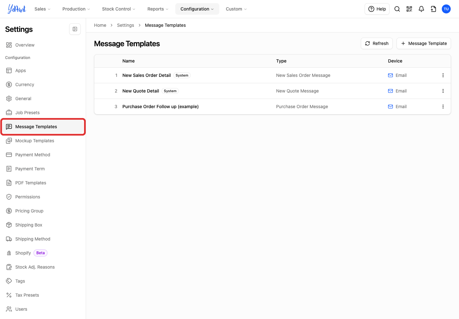Click the Device column header
This screenshot has height=319, width=459.
tap(395, 61)
